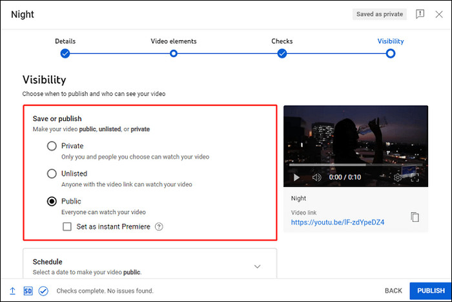This screenshot has width=452, height=302.
Task: Click 'Checks complete. No issues found.' text
Action: pos(105,291)
